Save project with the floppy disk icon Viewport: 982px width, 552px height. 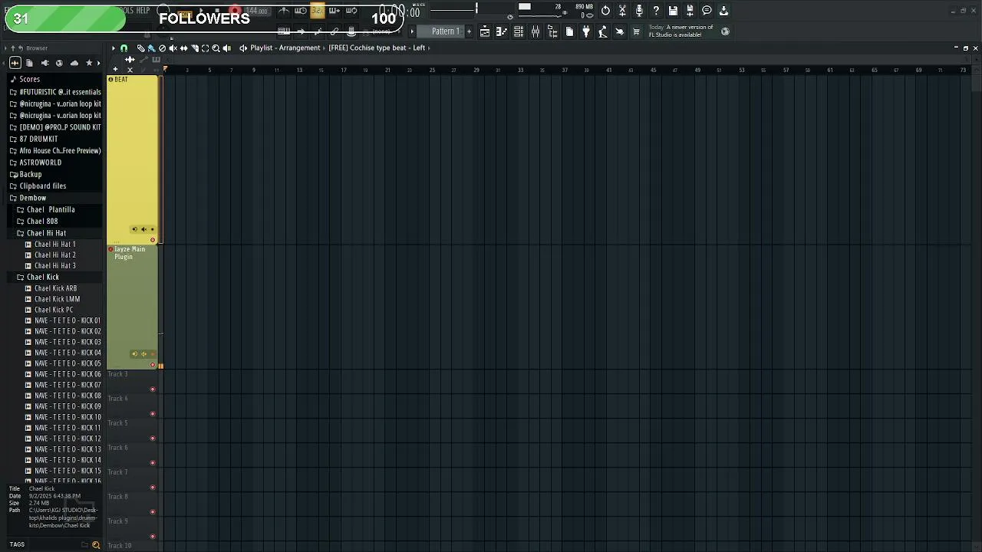(673, 11)
